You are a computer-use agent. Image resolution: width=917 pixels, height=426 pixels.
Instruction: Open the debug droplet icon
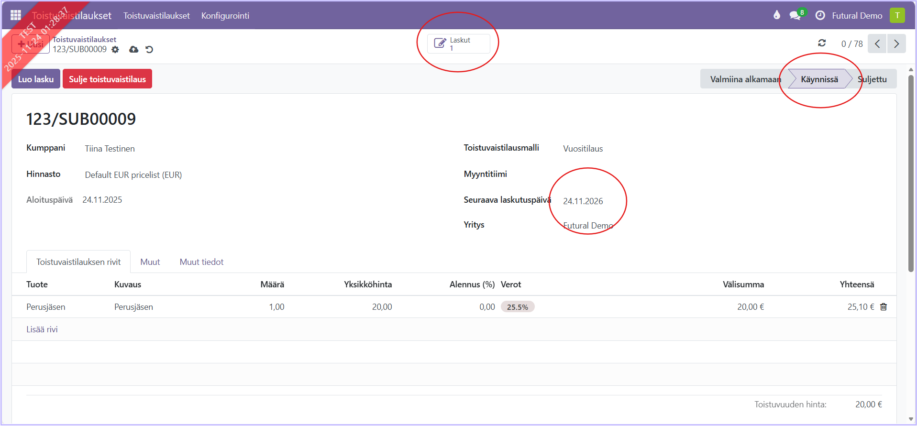(777, 15)
